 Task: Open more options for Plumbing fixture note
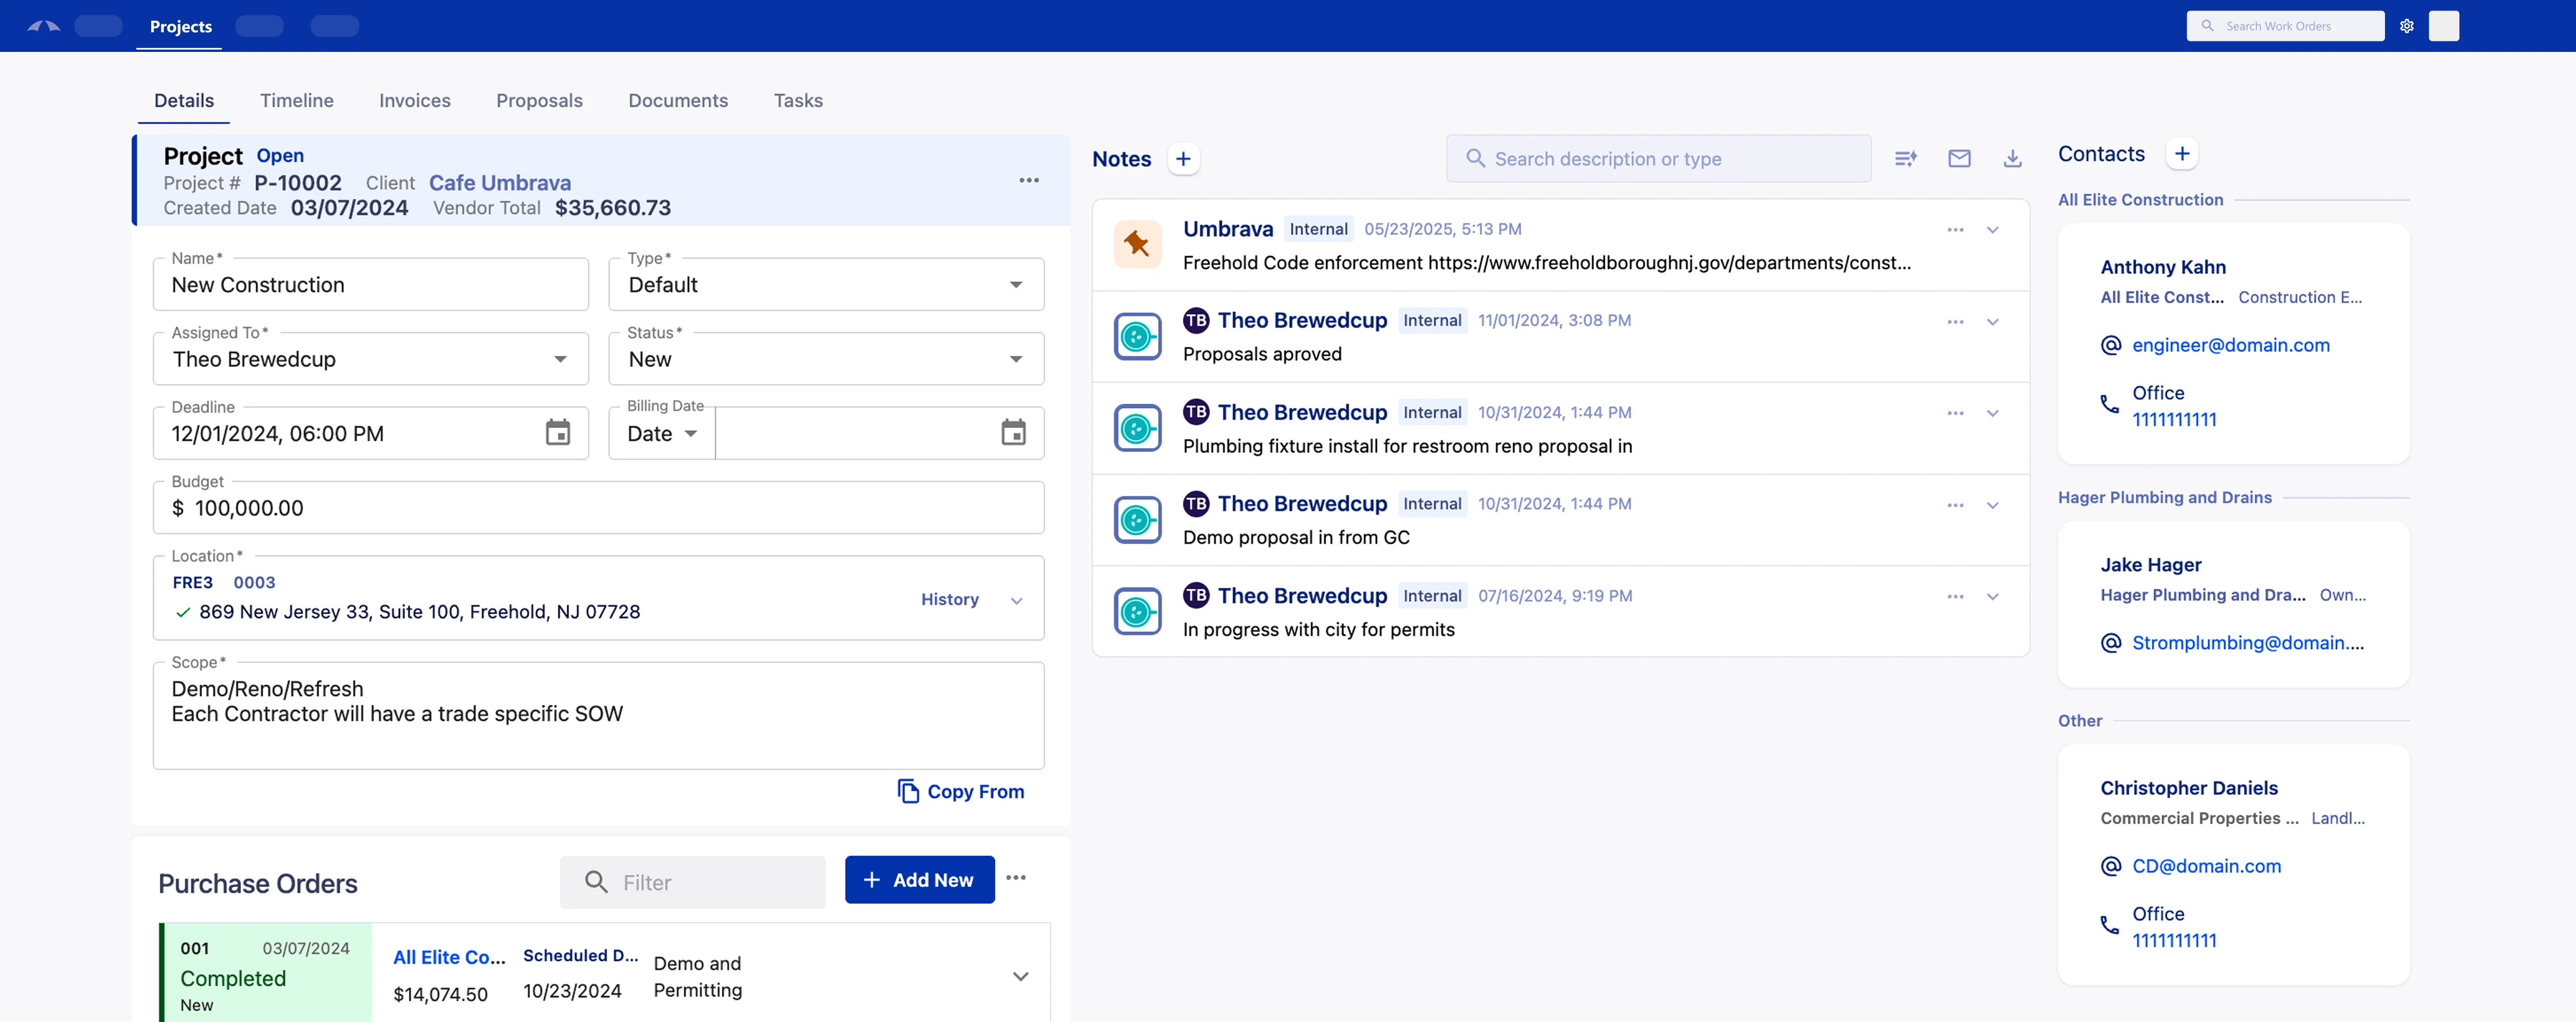(x=1955, y=414)
